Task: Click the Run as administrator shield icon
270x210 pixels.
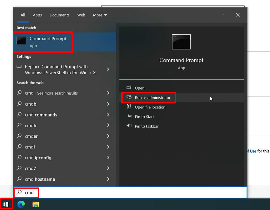Action: coord(129,97)
